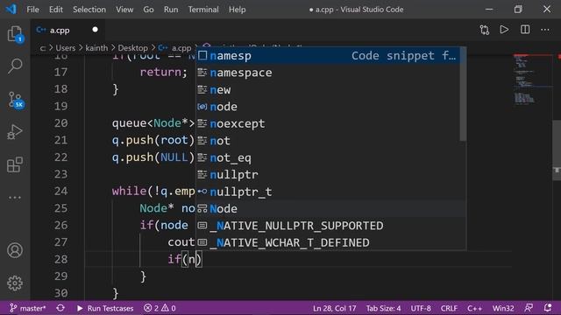Click the Open Changes compare icon

[x=485, y=30]
